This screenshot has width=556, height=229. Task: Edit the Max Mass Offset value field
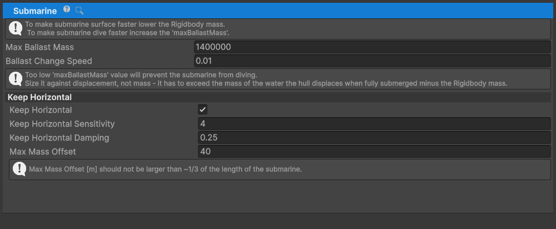[x=374, y=152]
